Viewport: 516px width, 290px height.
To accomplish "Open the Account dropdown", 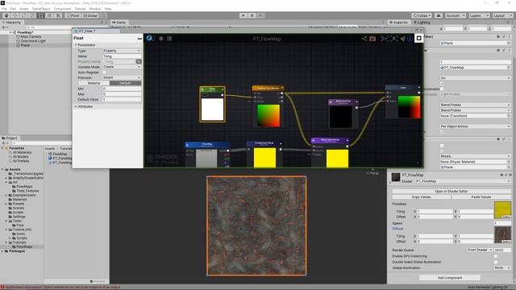I will click(x=455, y=15).
